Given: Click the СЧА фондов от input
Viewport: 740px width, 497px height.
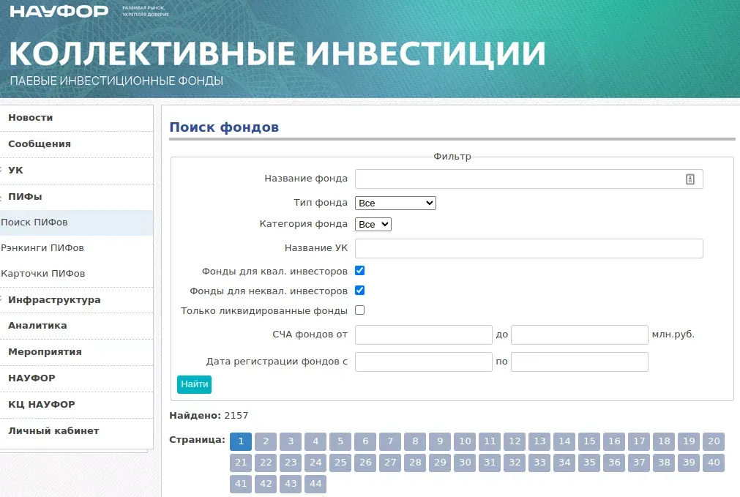Looking at the screenshot, I should [x=423, y=335].
